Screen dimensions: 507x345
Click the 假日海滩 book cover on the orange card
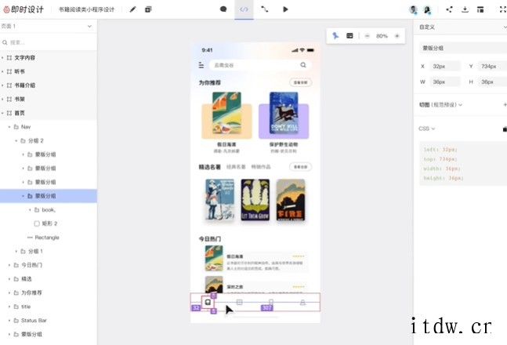[x=226, y=113]
